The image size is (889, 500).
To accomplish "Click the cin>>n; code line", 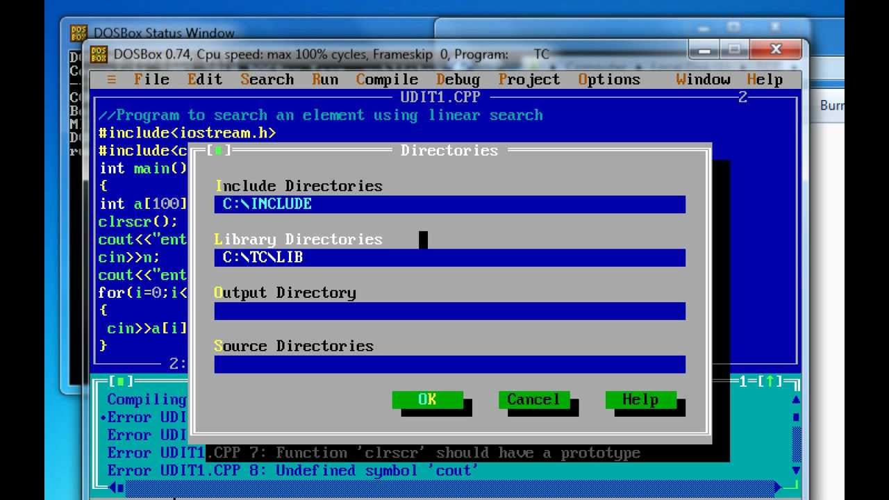I will pos(129,258).
